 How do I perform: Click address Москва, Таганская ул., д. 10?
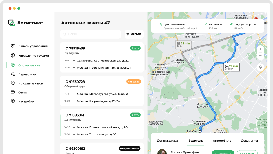coord(97,135)
